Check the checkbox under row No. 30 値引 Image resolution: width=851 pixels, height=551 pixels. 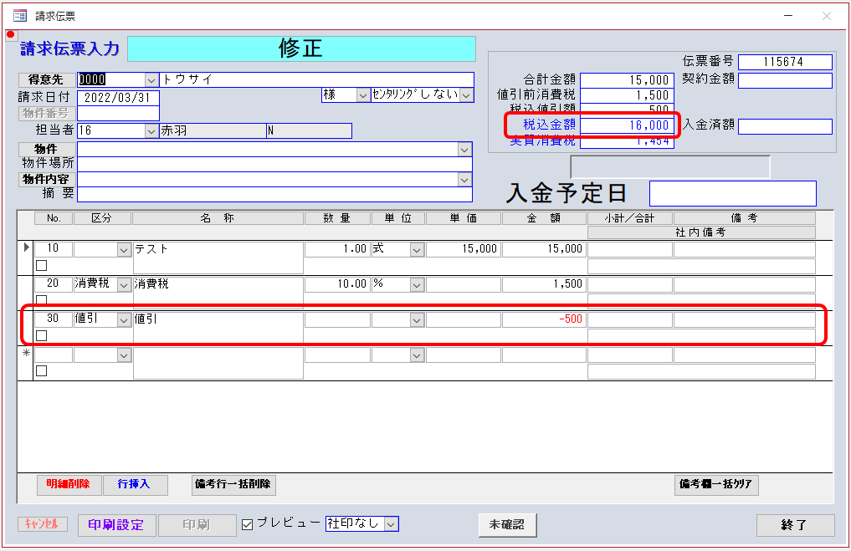pyautogui.click(x=41, y=335)
